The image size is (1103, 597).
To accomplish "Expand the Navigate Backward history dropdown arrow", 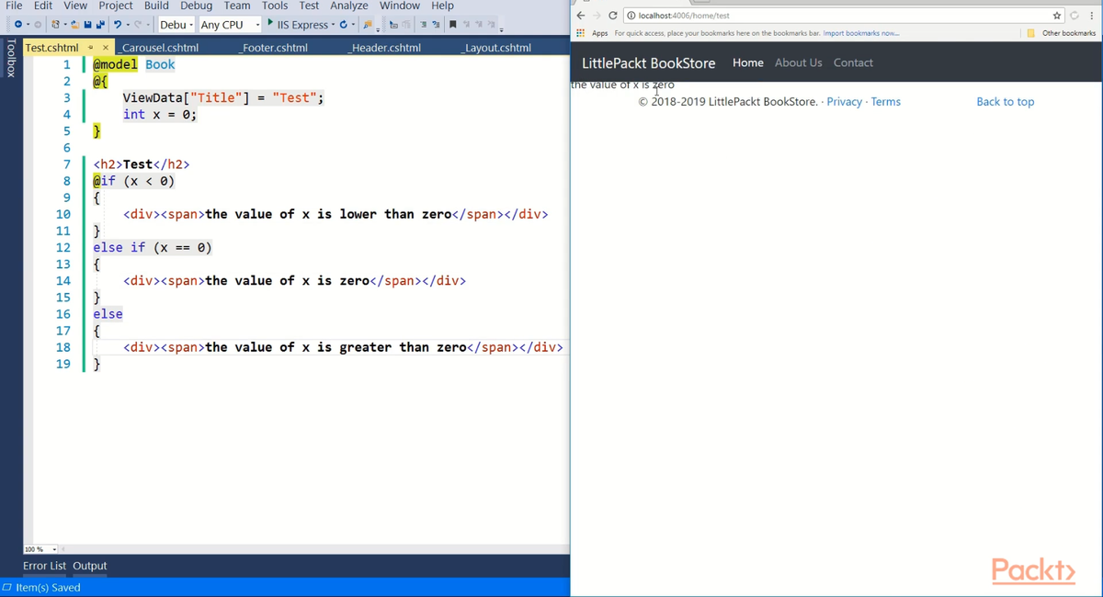I will click(x=28, y=25).
